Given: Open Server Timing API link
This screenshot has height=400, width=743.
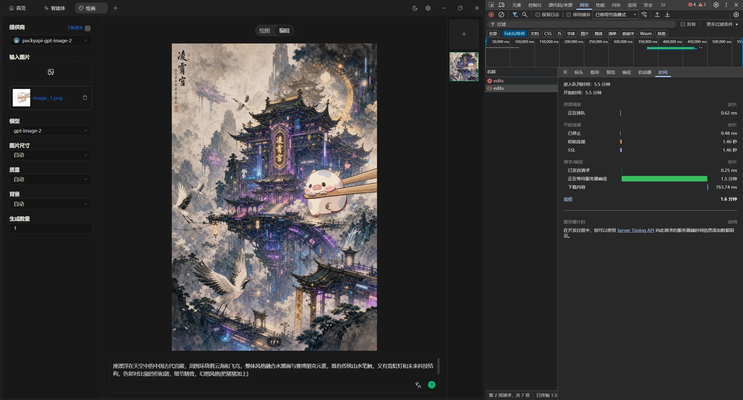Looking at the screenshot, I should [x=635, y=230].
